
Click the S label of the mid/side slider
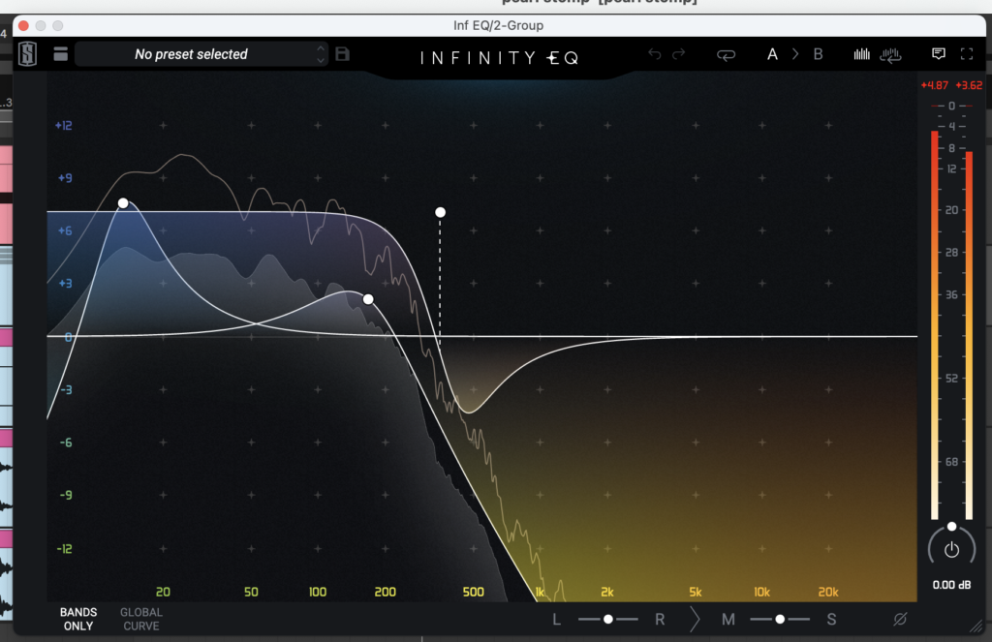[831, 620]
